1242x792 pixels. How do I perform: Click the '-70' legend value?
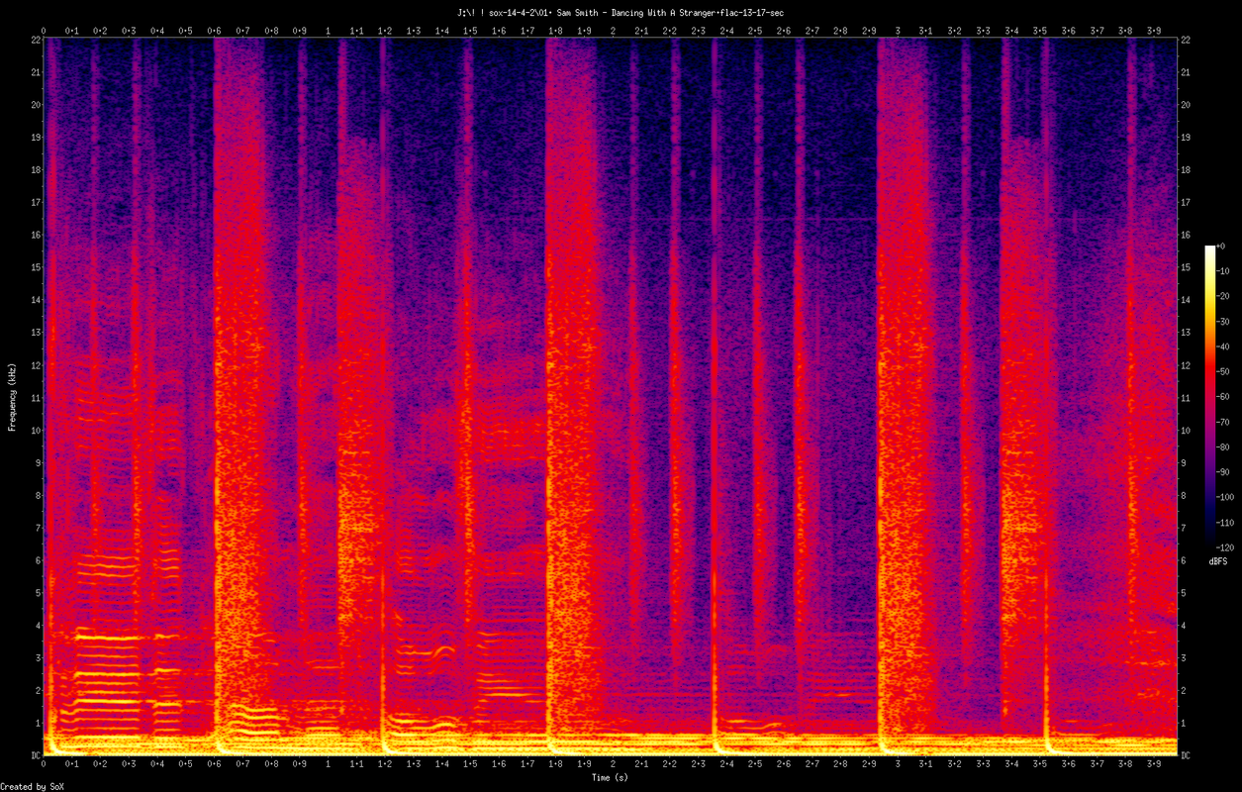pyautogui.click(x=1224, y=422)
